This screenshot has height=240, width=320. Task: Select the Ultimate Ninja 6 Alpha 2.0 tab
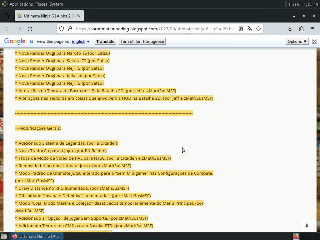click(x=49, y=16)
